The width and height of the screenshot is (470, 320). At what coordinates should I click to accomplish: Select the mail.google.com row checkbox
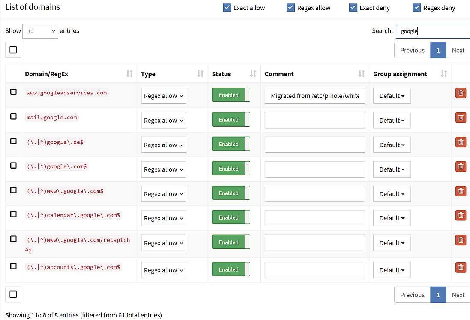coord(13,116)
